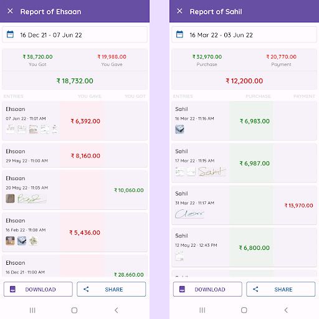Open Sahil entry of ₹ 6,800.00
The width and height of the screenshot is (319, 319).
(x=244, y=247)
